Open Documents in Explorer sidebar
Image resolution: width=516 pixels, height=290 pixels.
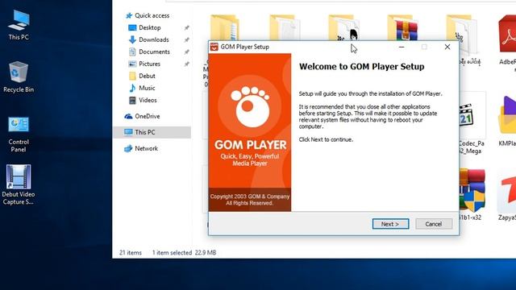tap(154, 52)
